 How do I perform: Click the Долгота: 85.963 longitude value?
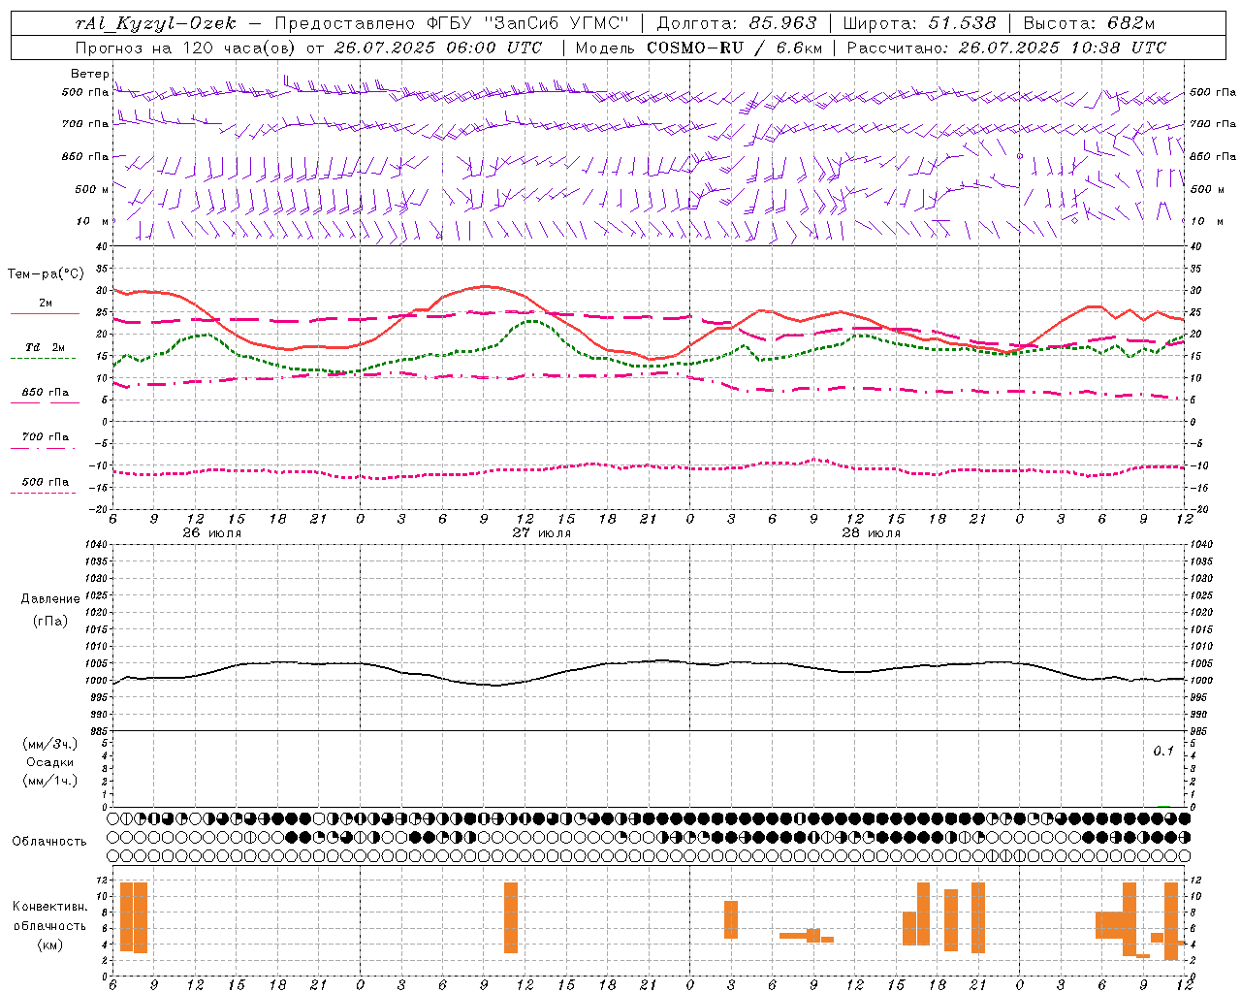[737, 23]
